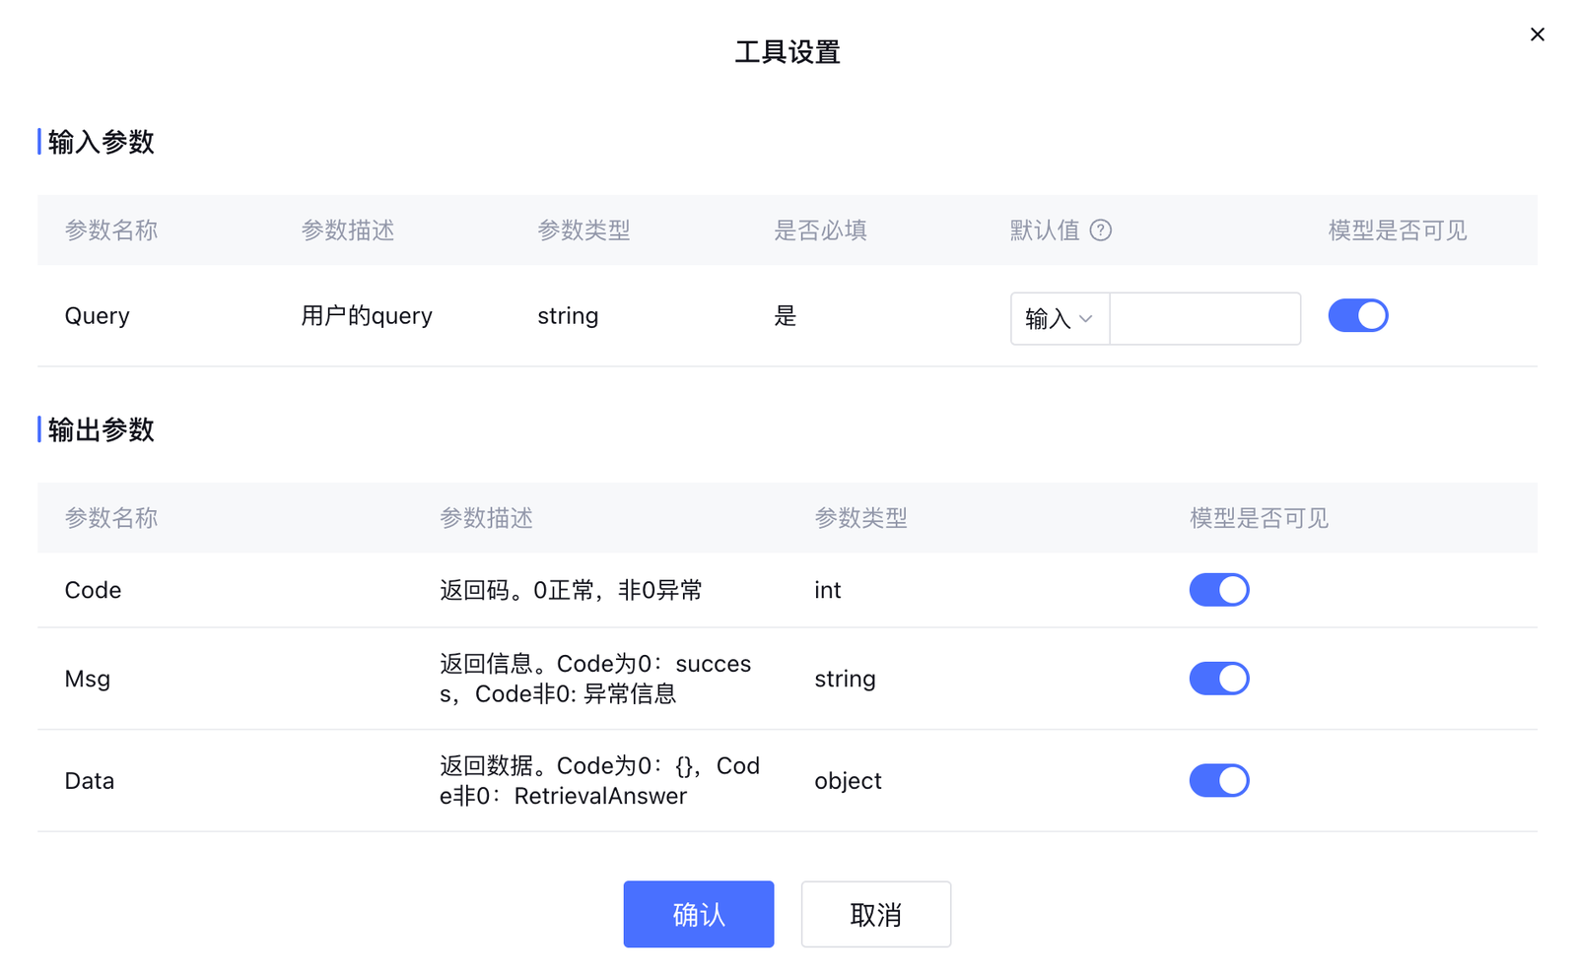Select the 输入参数 section heading
The width and height of the screenshot is (1577, 977).
(x=101, y=142)
